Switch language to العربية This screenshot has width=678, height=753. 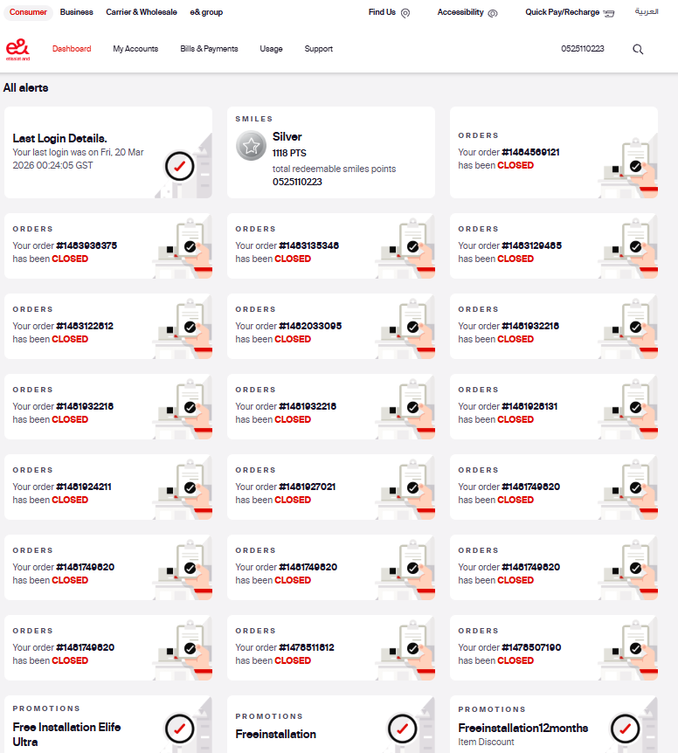pos(647,11)
